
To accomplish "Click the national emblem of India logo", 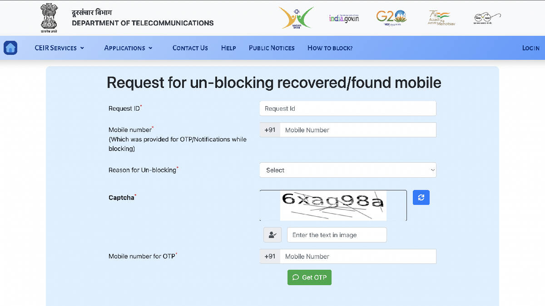I will coord(49,18).
